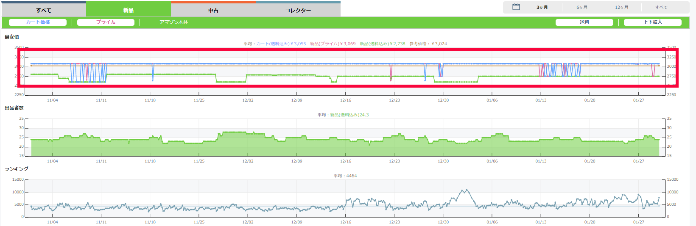The width and height of the screenshot is (696, 226).
Task: Enable the アマゾン本体 filter
Action: pyautogui.click(x=173, y=22)
